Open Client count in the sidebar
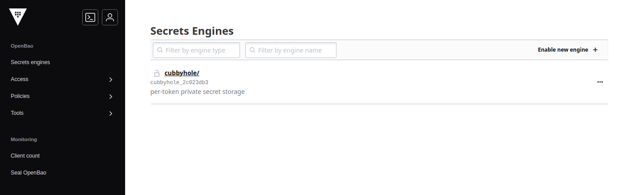The width and height of the screenshot is (618, 195). (25, 156)
